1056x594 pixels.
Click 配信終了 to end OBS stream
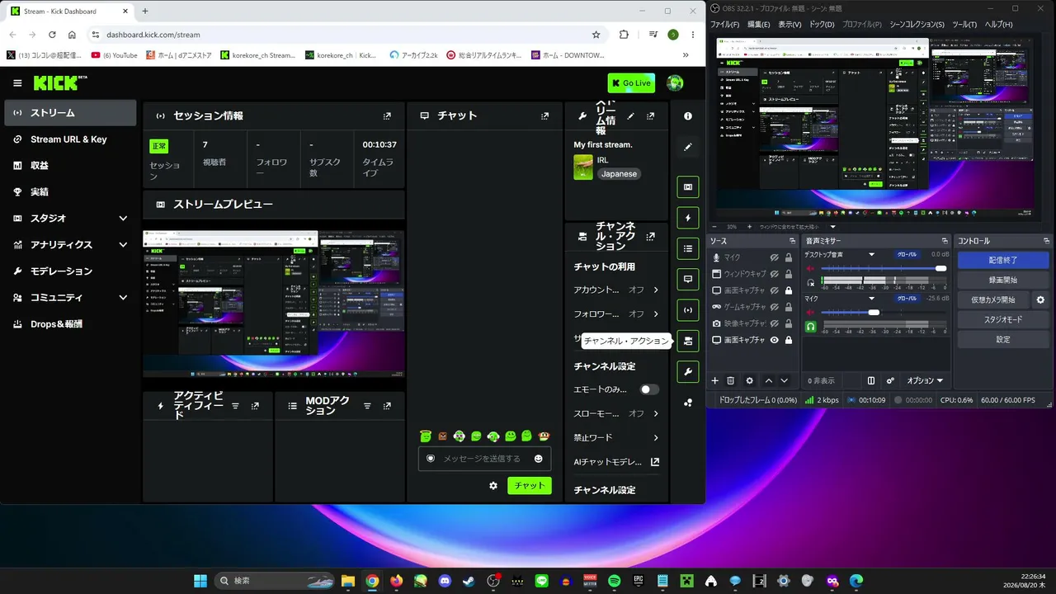pyautogui.click(x=1003, y=260)
